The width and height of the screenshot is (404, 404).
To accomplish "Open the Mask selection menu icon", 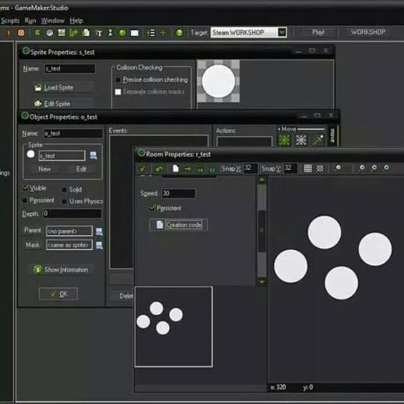I will pyautogui.click(x=99, y=245).
